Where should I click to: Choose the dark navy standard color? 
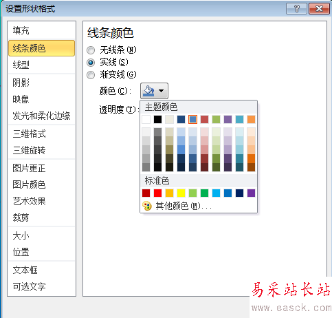tap(239, 193)
